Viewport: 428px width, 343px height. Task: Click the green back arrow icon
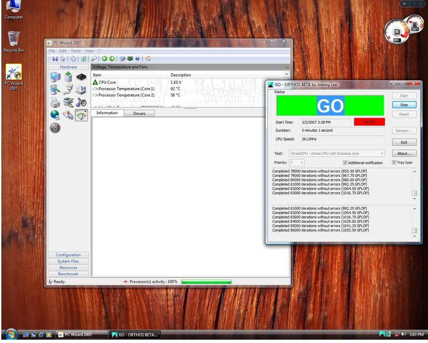point(104,59)
